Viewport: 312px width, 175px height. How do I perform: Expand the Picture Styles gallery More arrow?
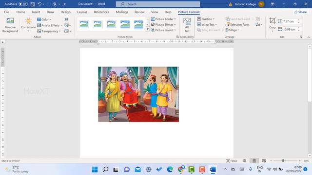(148, 29)
